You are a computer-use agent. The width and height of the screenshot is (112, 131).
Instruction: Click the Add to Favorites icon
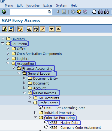point(29,29)
